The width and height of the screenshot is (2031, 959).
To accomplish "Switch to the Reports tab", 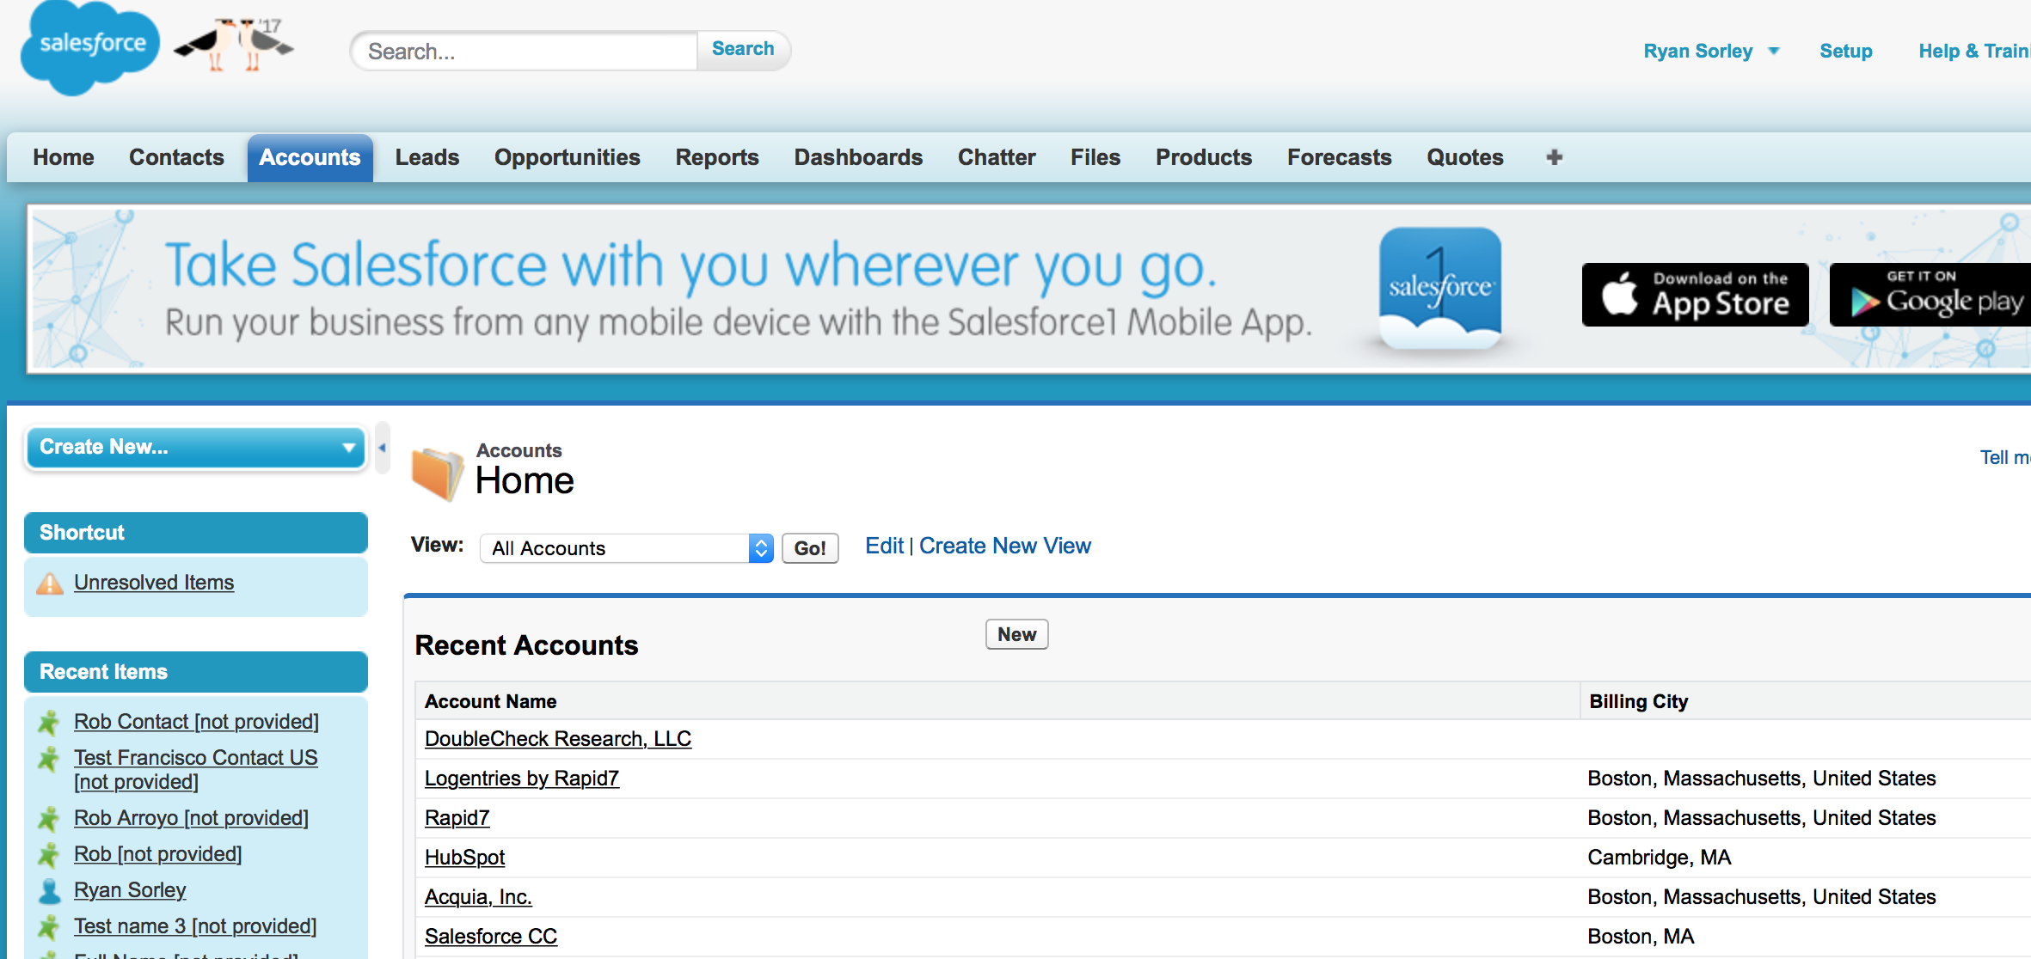I will point(717,157).
